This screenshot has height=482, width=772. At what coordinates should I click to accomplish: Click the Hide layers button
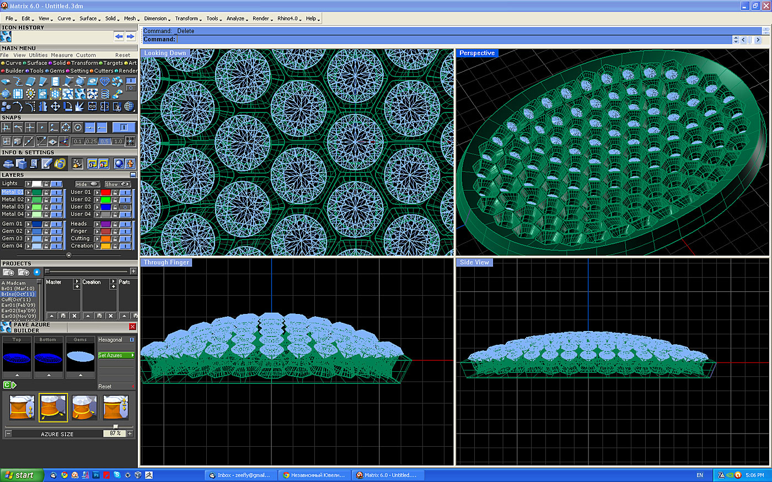point(87,184)
